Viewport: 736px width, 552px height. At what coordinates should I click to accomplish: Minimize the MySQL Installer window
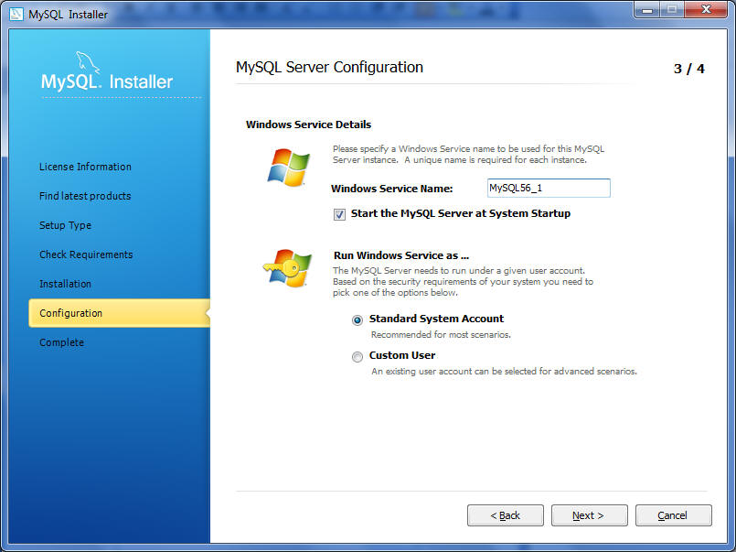[x=647, y=9]
